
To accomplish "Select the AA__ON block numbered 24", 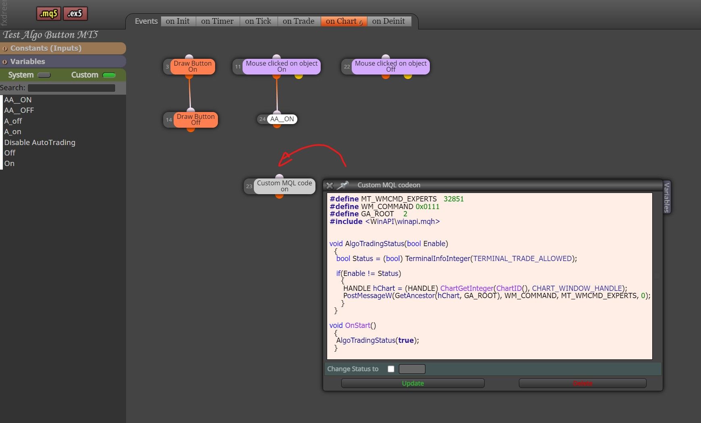I will pyautogui.click(x=282, y=119).
